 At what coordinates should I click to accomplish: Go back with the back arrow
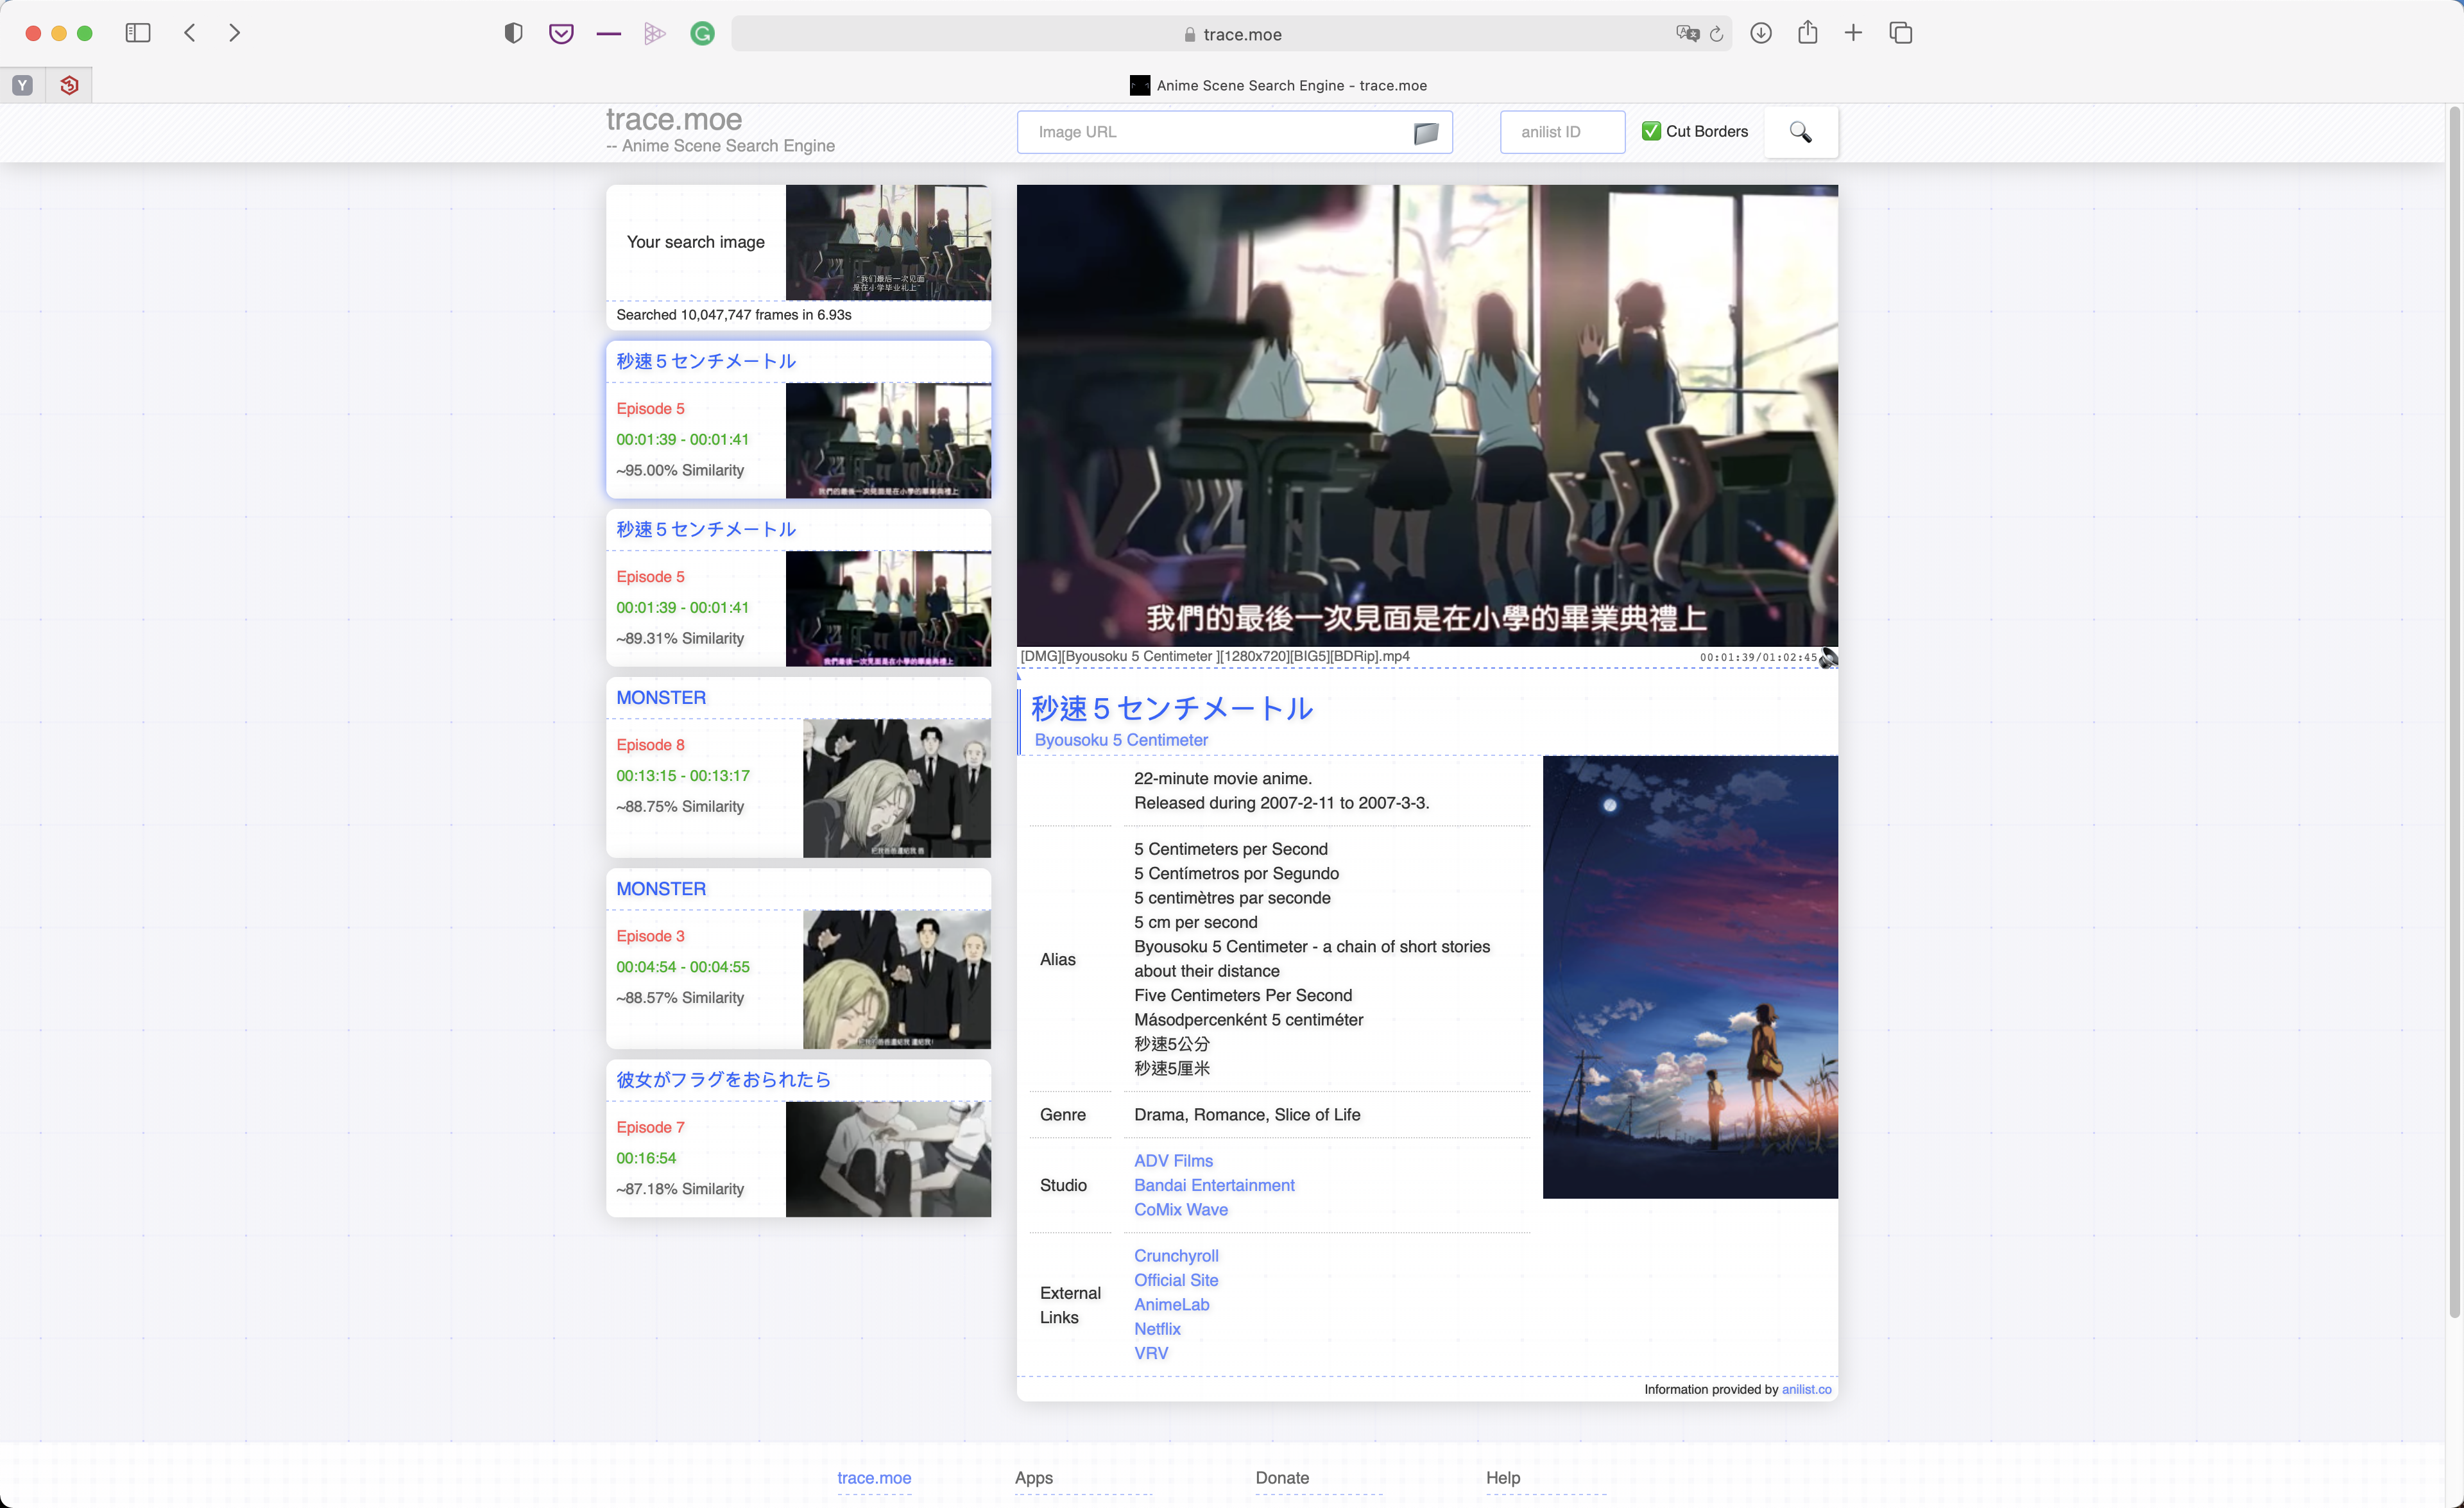[190, 33]
